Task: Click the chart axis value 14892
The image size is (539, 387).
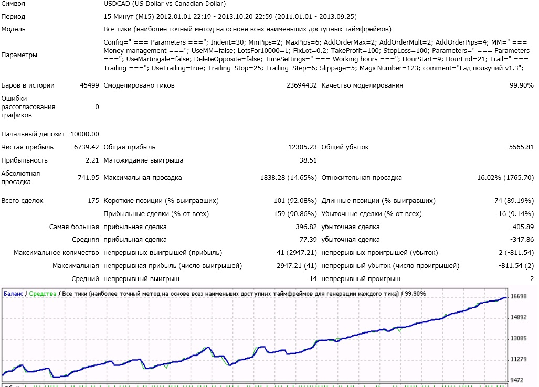Action: 519,317
